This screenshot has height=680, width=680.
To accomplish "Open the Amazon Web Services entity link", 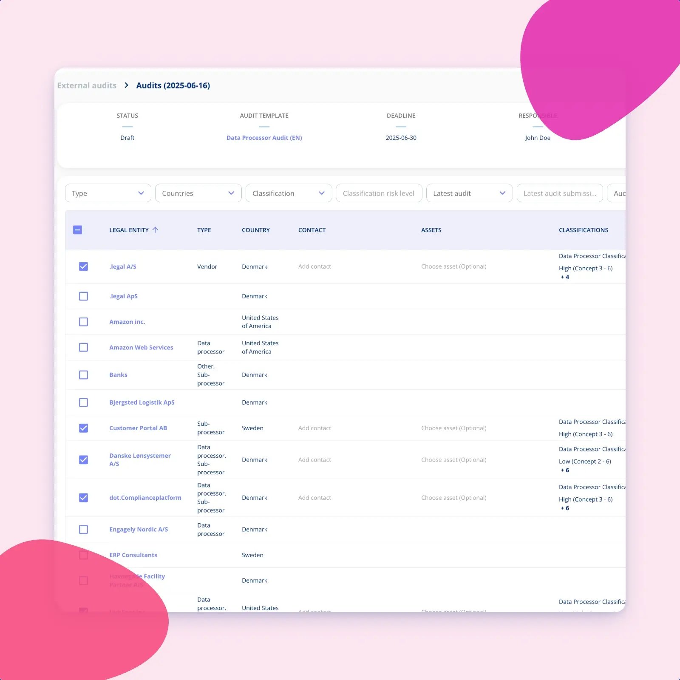I will [141, 347].
